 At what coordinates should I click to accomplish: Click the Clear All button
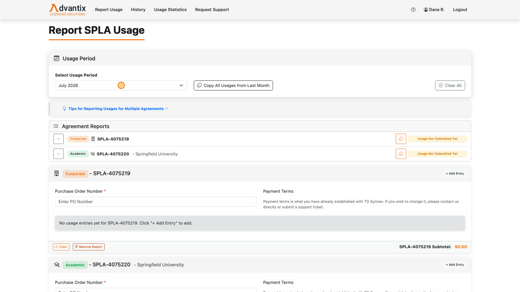coord(450,86)
